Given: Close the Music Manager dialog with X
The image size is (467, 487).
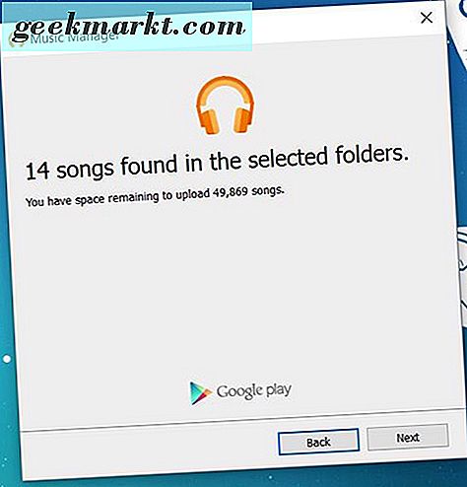Looking at the screenshot, I should [427, 18].
